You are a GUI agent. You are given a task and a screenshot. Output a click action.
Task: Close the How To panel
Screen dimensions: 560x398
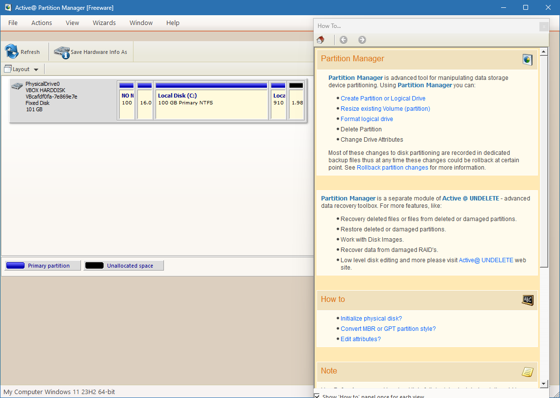click(x=544, y=26)
